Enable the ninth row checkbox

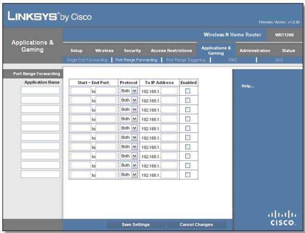pyautogui.click(x=188, y=166)
